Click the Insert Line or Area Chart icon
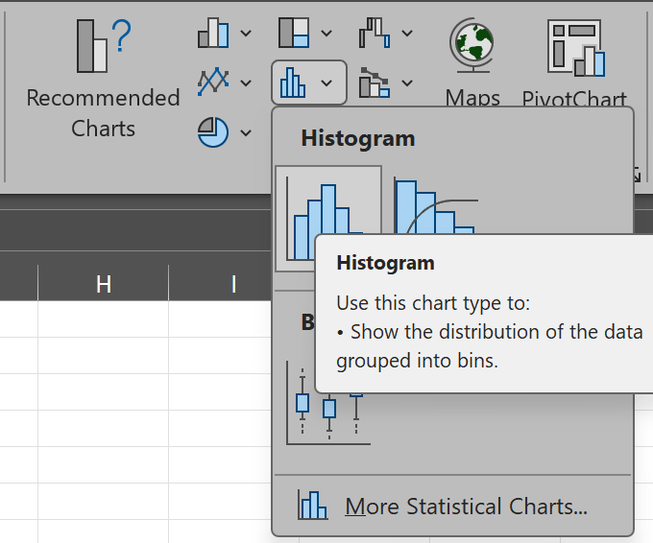The image size is (653, 543). [x=213, y=82]
